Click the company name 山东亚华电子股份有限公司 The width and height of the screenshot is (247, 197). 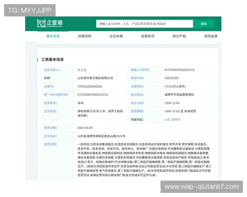[95, 78]
